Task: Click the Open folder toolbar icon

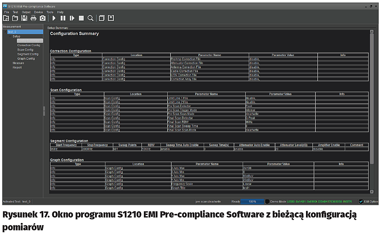Action: click(15, 18)
